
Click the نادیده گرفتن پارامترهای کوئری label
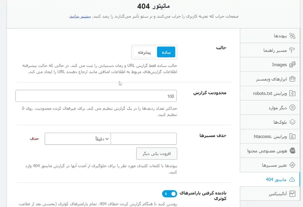click(x=203, y=196)
